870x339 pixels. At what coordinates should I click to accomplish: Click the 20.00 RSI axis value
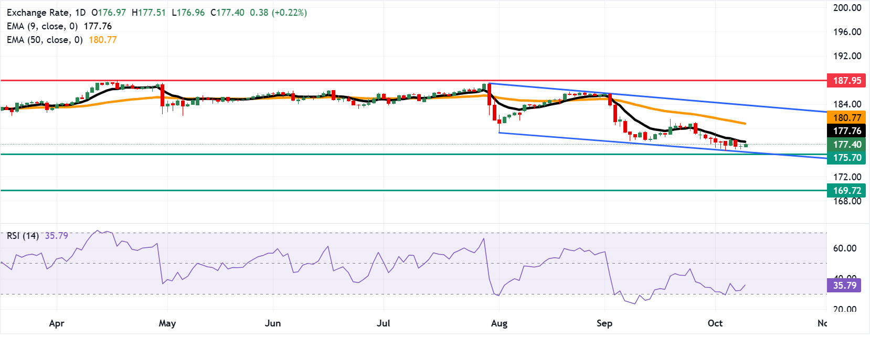pos(845,309)
